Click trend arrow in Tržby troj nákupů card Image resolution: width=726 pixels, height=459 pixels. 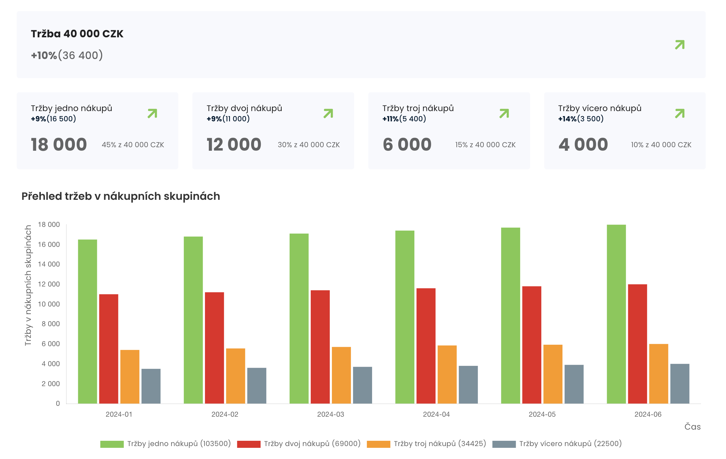coord(504,113)
